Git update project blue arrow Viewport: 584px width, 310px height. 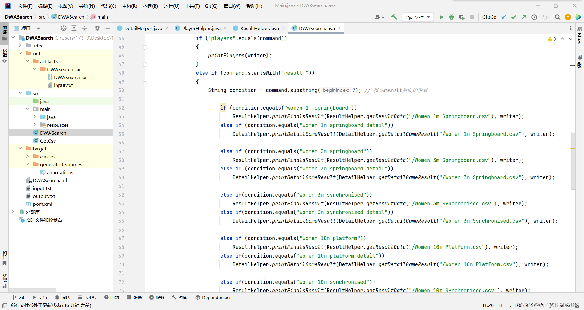[x=504, y=17]
